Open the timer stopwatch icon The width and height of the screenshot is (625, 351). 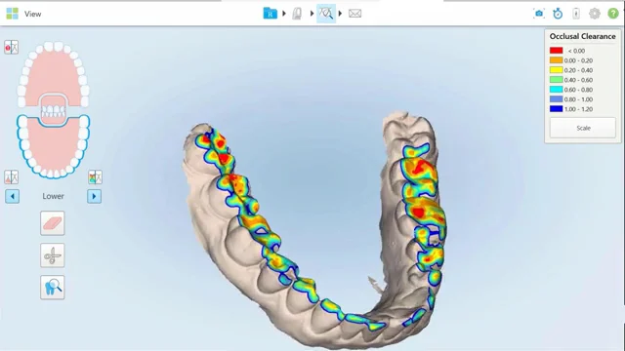558,14
